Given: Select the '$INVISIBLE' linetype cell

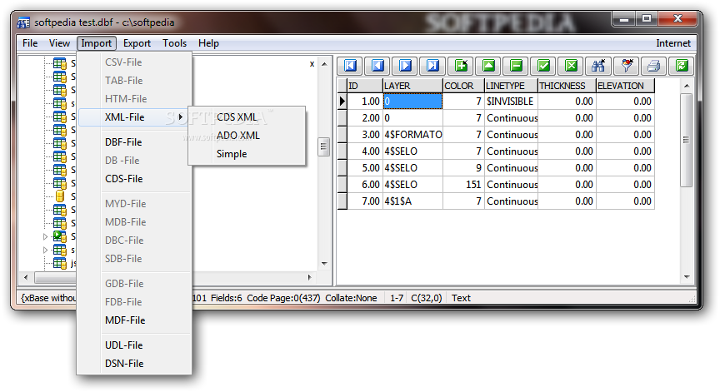Looking at the screenshot, I should tap(511, 102).
